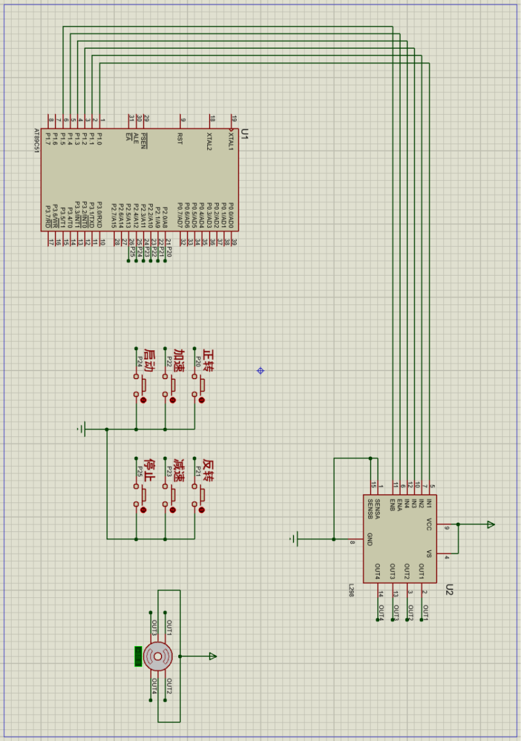Image resolution: width=521 pixels, height=741 pixels.
Task: Select the L298 driver chip U2 body
Action: [x=400, y=539]
